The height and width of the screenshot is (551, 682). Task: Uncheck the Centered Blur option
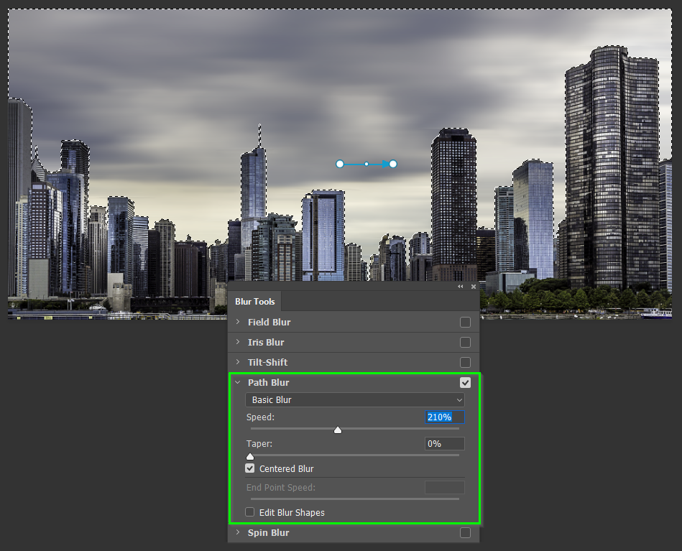(x=249, y=468)
